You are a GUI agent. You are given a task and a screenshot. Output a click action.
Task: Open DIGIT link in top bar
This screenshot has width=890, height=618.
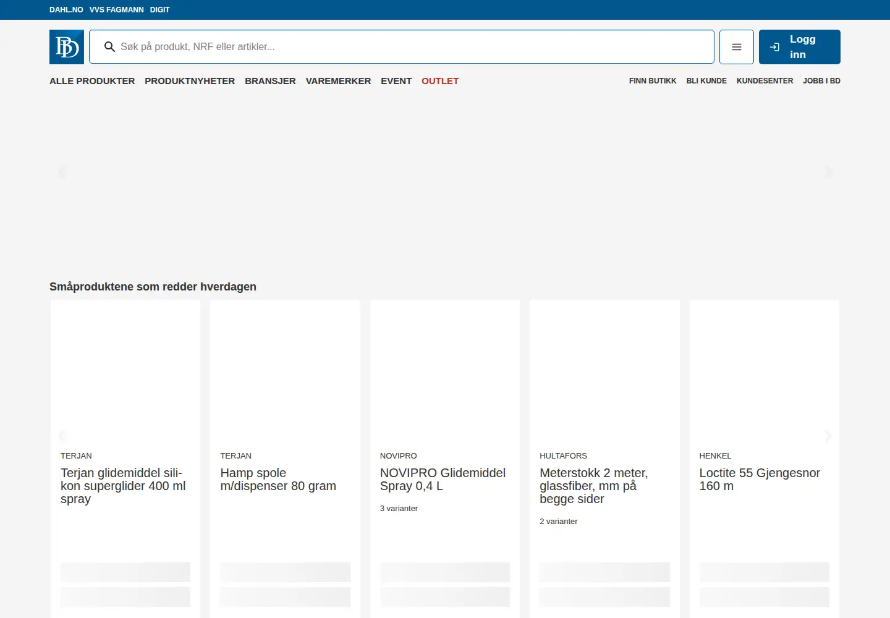(x=159, y=10)
